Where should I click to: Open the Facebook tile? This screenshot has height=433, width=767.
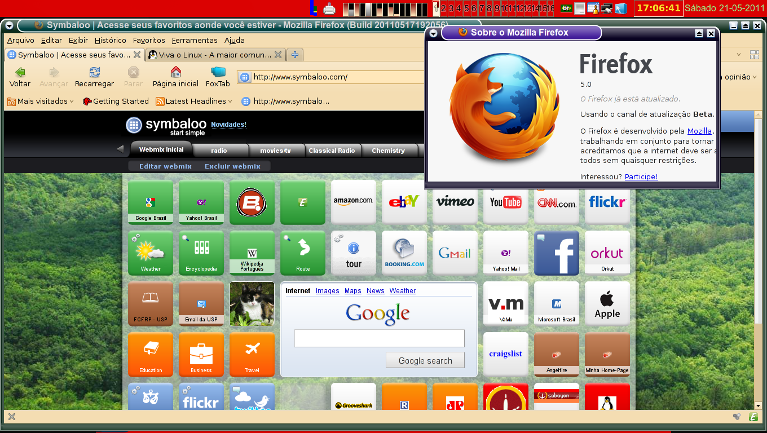(557, 253)
